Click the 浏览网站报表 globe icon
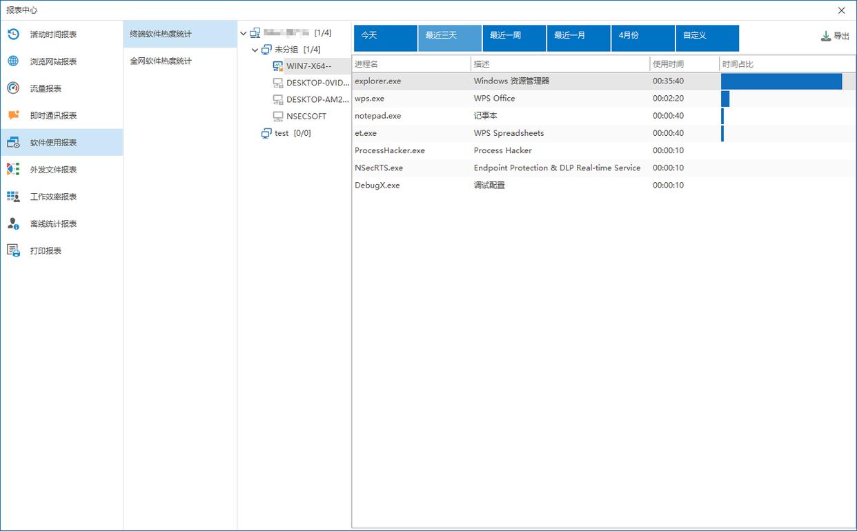Viewport: 857px width, 531px height. (13, 61)
